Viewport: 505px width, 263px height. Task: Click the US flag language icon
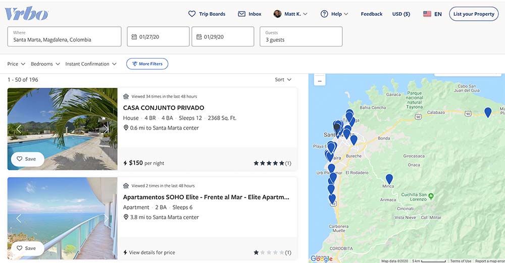click(427, 14)
